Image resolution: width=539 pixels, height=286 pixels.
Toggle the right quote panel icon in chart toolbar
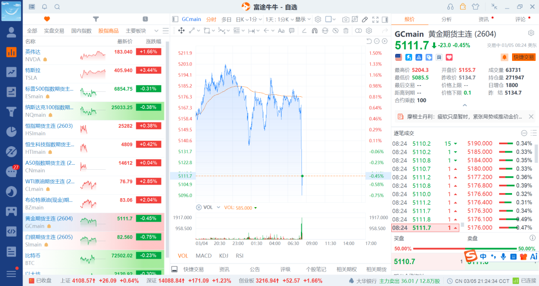tap(385, 19)
